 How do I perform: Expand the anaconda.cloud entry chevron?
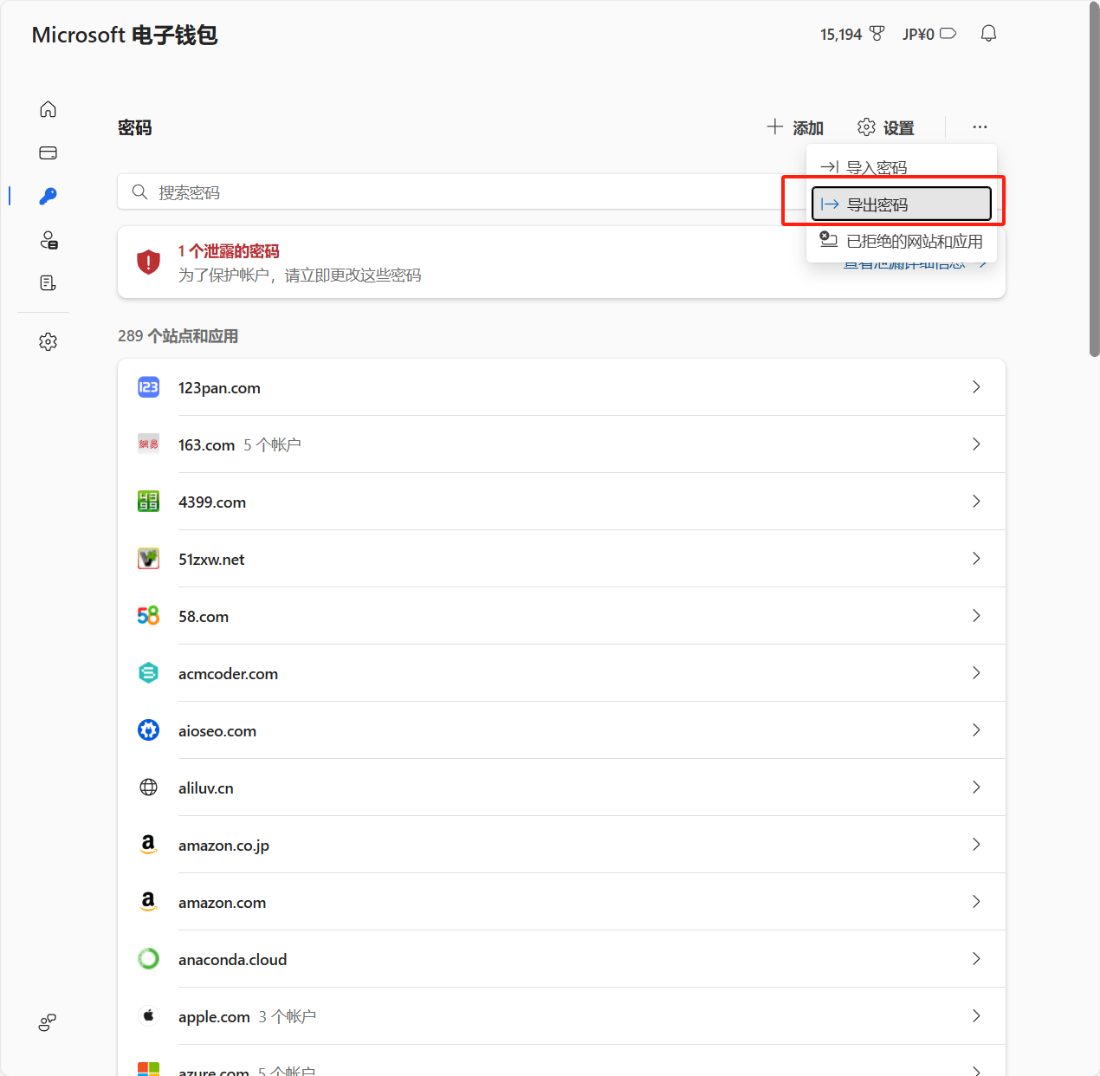[x=976, y=959]
